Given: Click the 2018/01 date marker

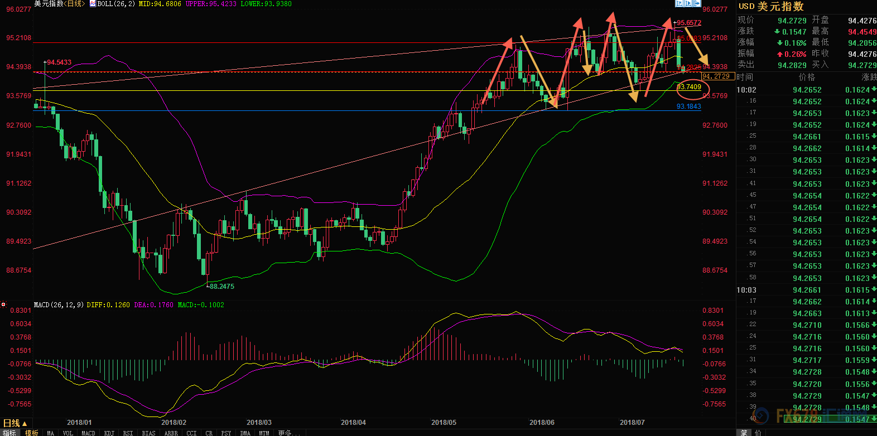Looking at the screenshot, I should click(x=79, y=423).
